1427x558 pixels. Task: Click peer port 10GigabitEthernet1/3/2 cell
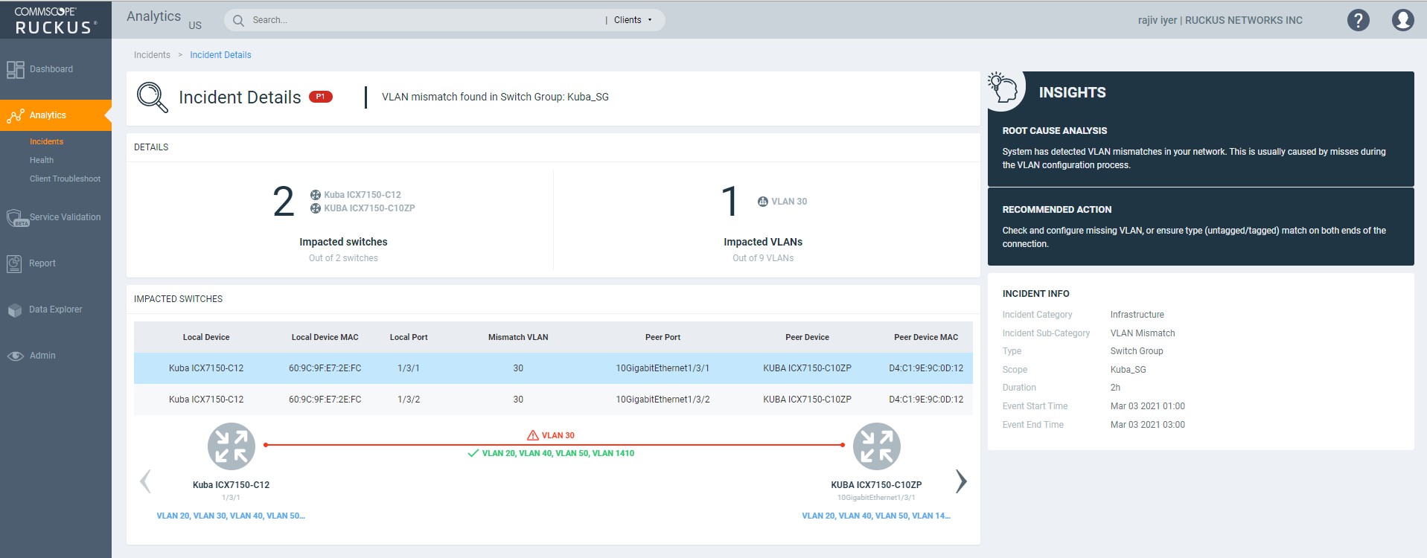pos(663,400)
